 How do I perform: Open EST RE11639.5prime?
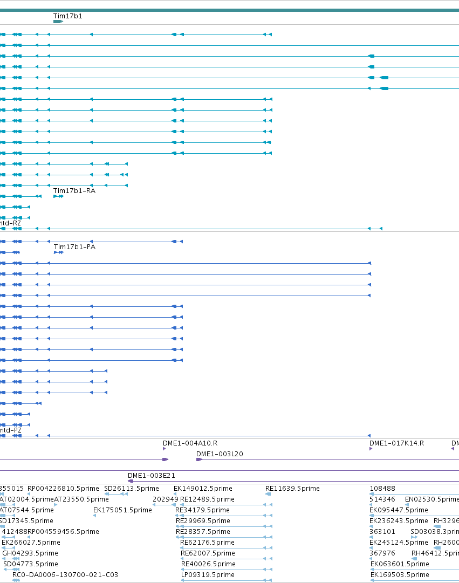(292, 489)
